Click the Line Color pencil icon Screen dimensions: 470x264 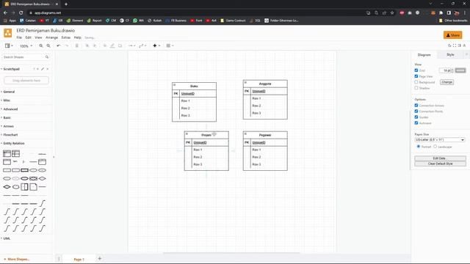112,45
